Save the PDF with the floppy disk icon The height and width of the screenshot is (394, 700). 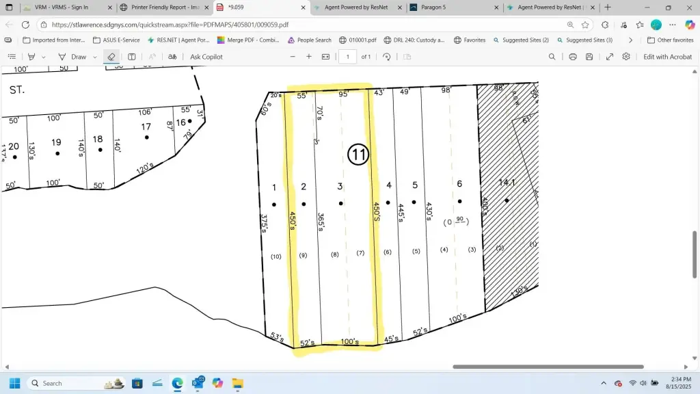tap(589, 57)
